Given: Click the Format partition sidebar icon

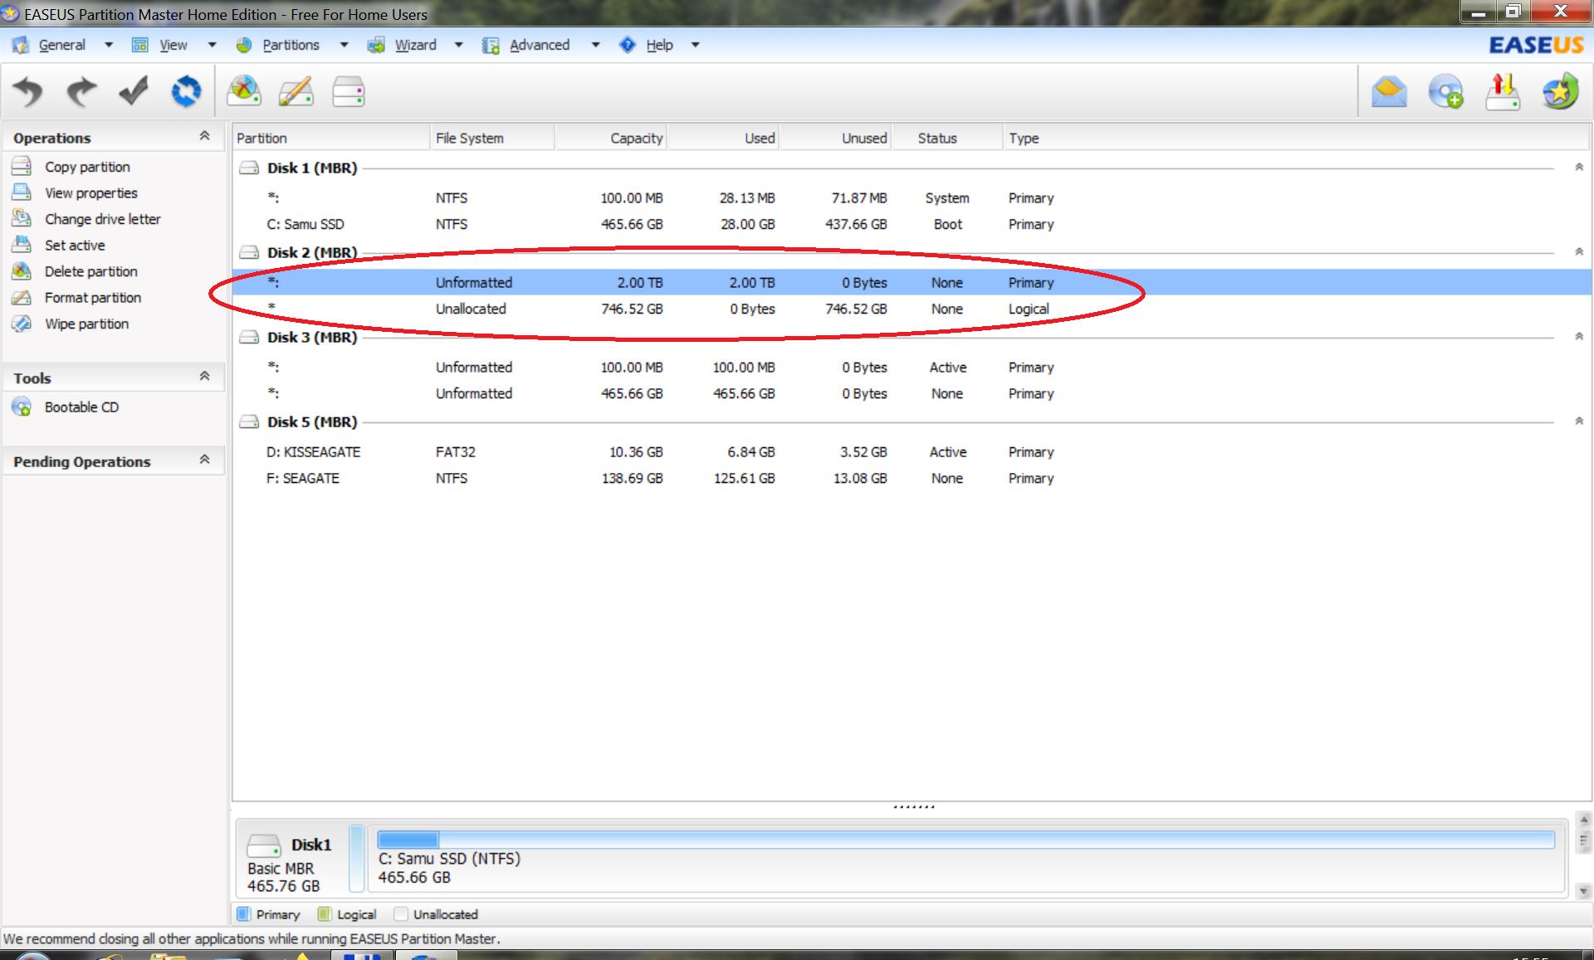Looking at the screenshot, I should click(22, 297).
